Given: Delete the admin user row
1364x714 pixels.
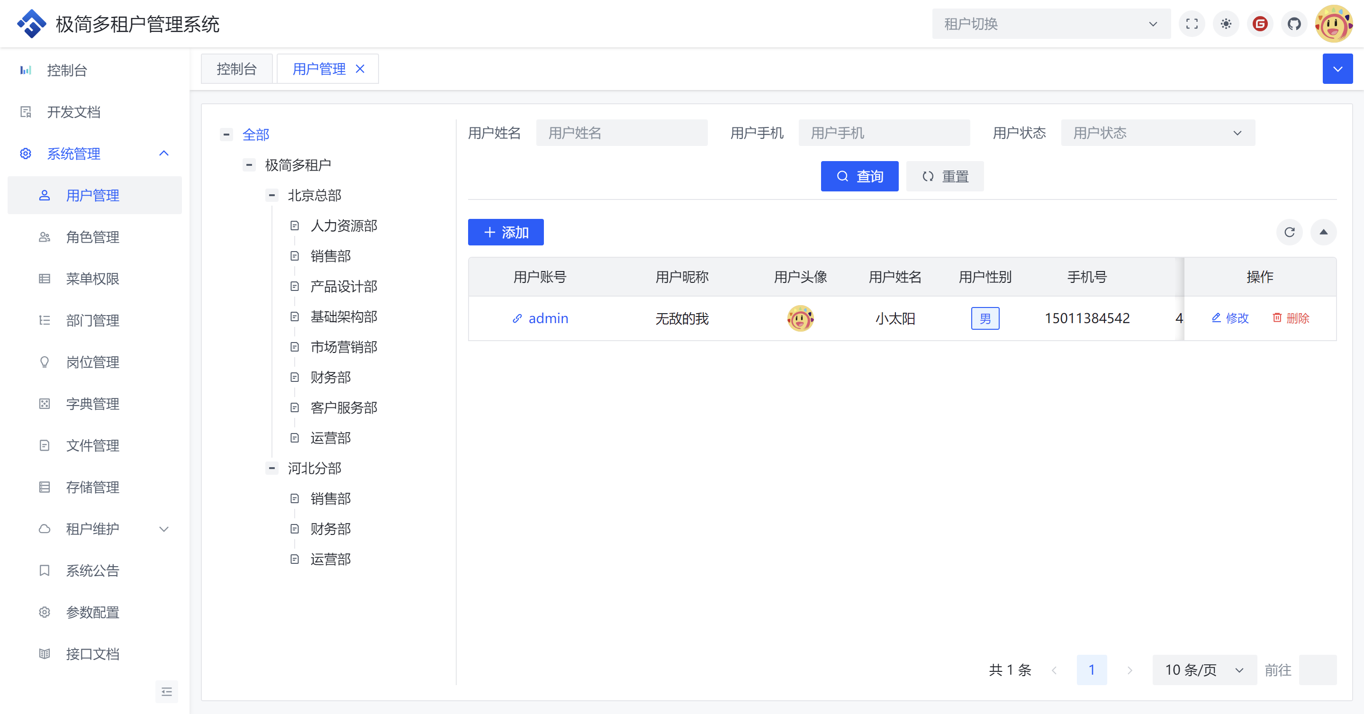Looking at the screenshot, I should 1291,318.
